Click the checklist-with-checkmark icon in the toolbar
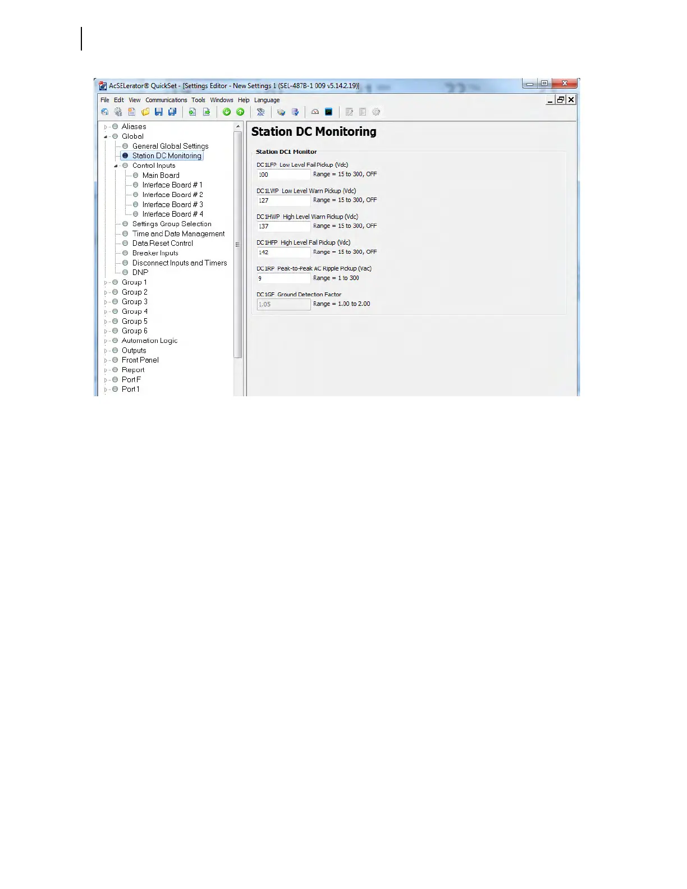Screen dimensions: 687x889 pyautogui.click(x=295, y=112)
